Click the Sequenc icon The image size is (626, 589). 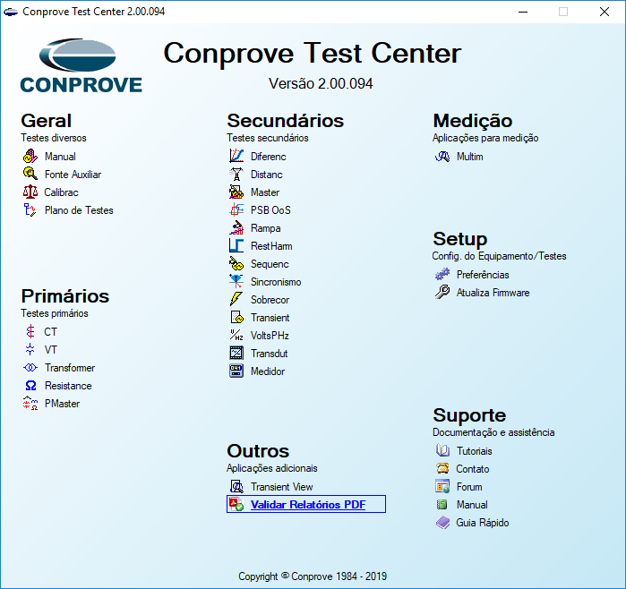(x=236, y=264)
